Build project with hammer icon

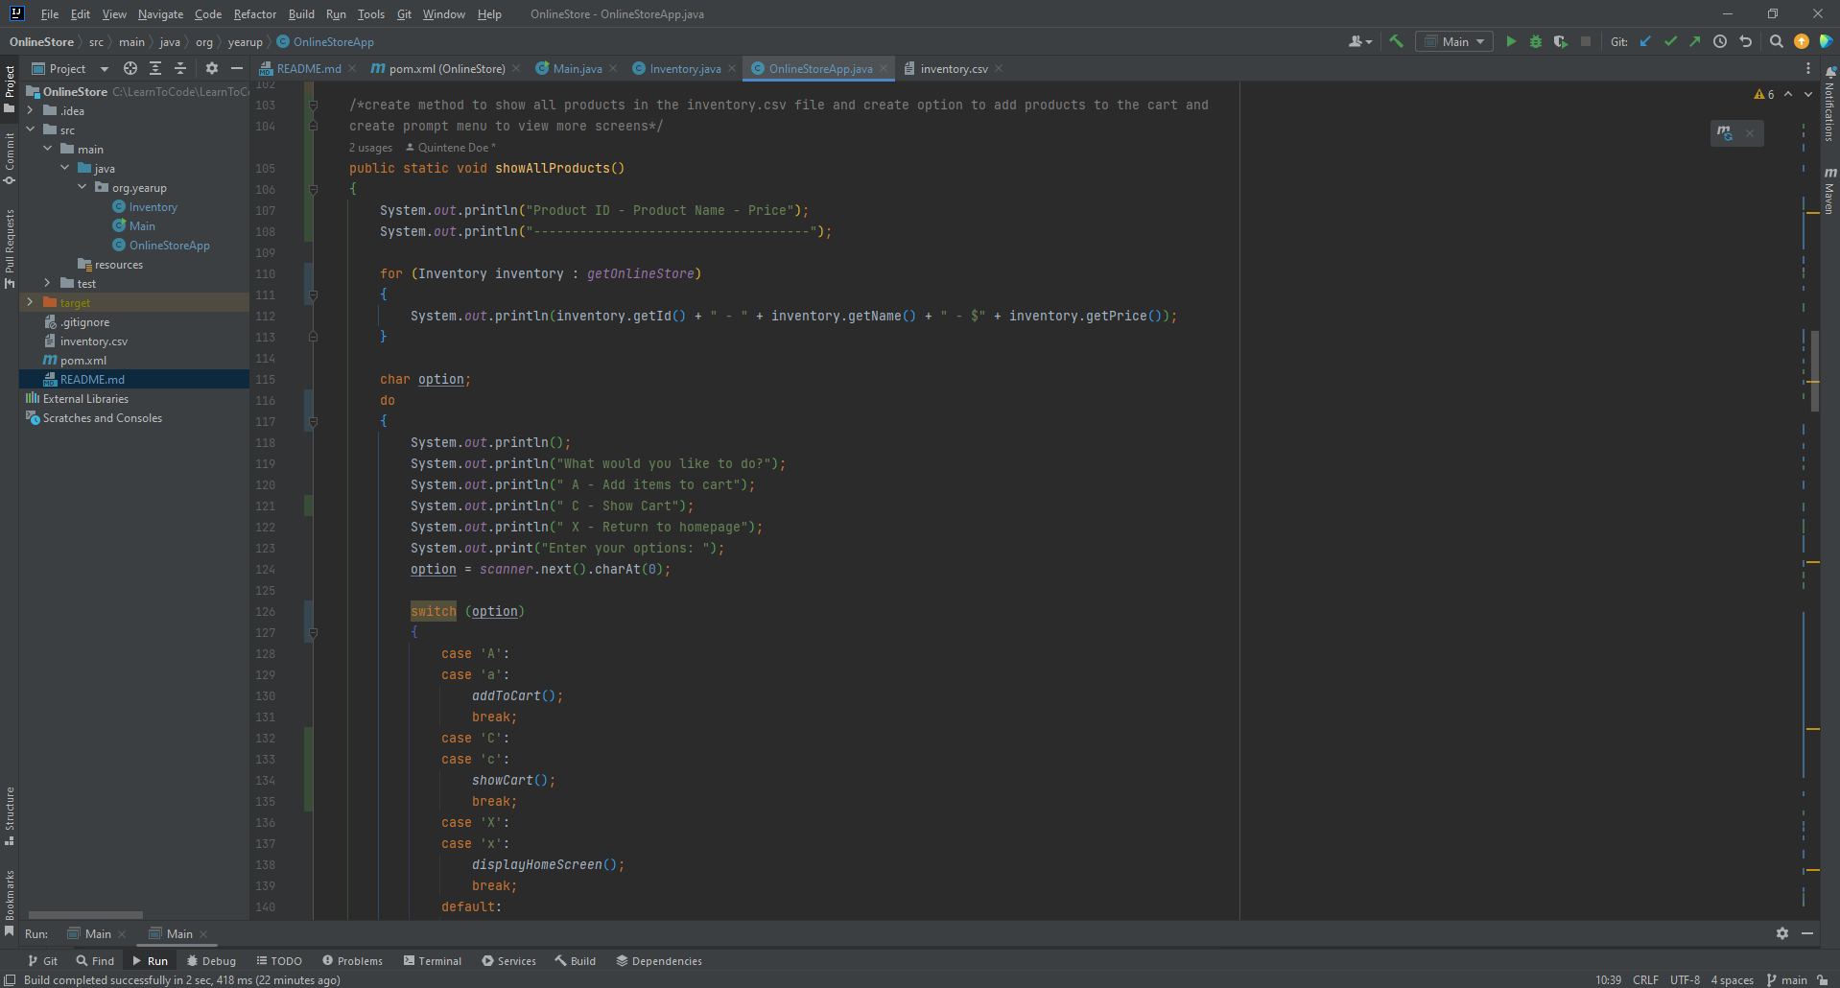[x=1396, y=41]
